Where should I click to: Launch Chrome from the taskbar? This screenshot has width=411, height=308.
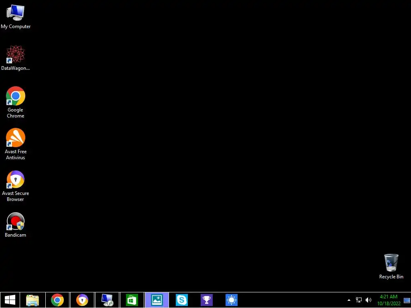pyautogui.click(x=57, y=300)
